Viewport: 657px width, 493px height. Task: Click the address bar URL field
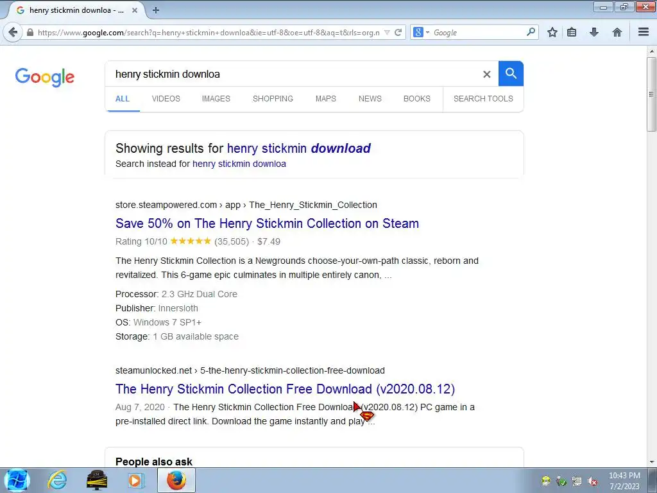(209, 32)
